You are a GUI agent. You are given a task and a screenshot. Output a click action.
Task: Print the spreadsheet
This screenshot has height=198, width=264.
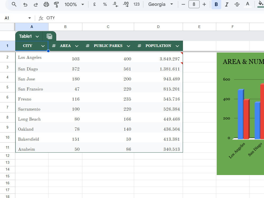coord(46,4)
